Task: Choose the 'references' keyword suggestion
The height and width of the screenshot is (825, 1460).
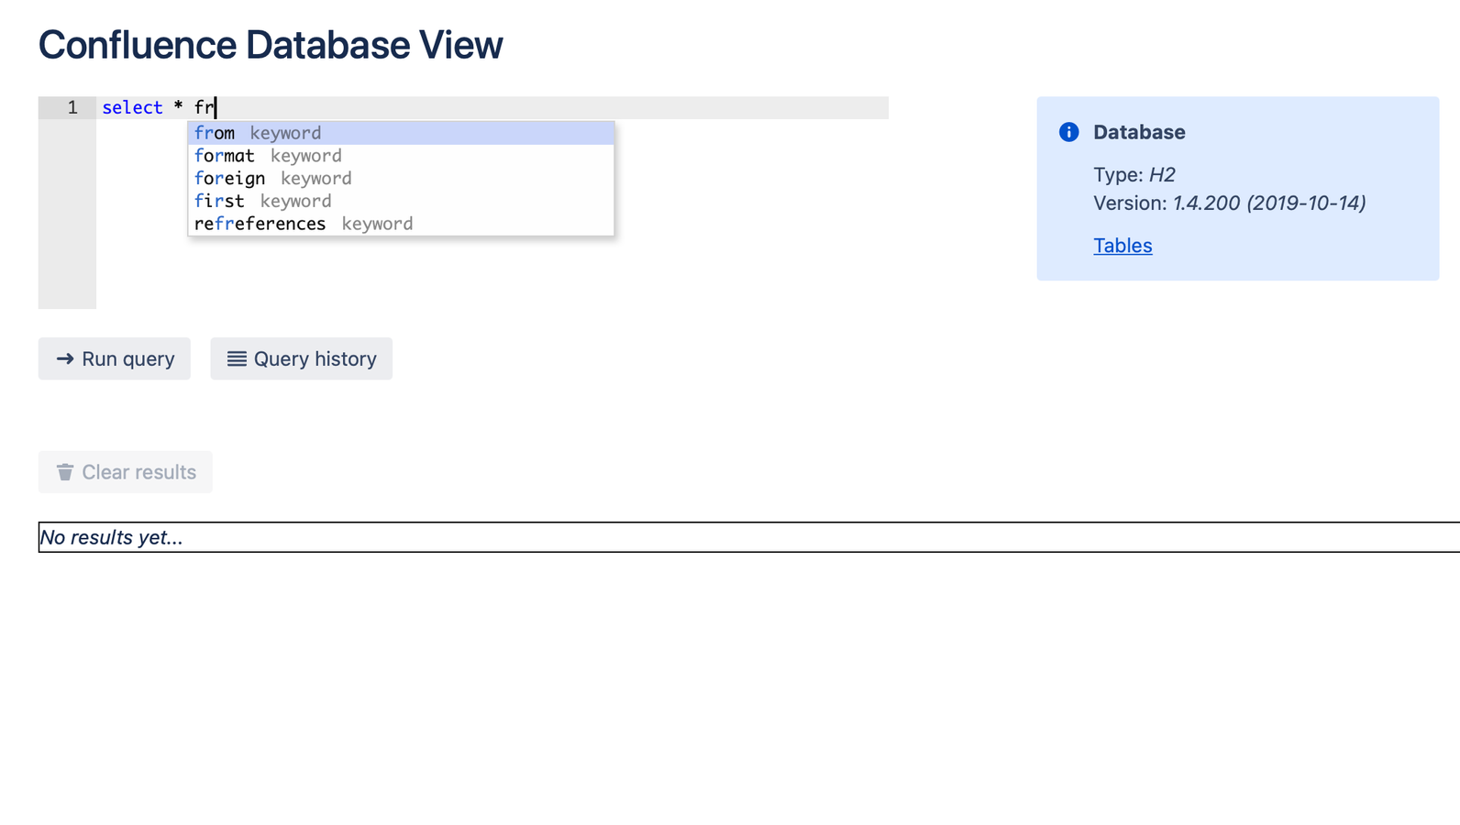Action: click(401, 224)
